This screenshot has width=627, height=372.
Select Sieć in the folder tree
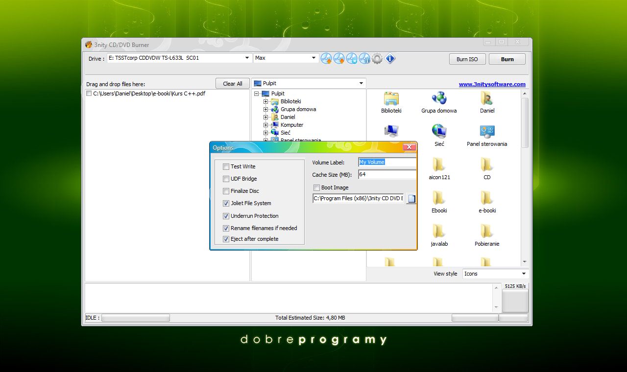pos(286,133)
